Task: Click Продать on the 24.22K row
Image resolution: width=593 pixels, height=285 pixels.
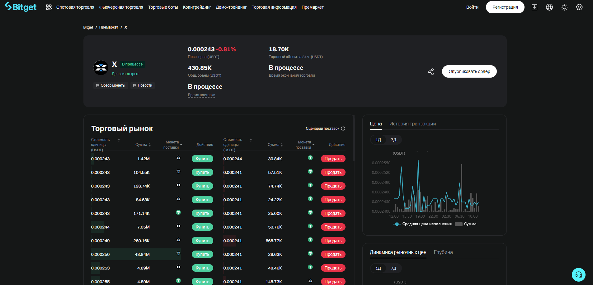Action: point(333,200)
